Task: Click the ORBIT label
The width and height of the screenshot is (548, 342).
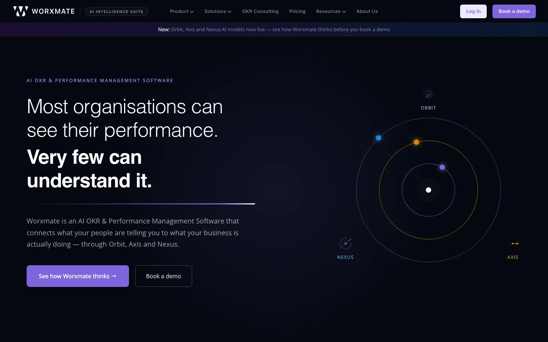Action: [x=429, y=108]
